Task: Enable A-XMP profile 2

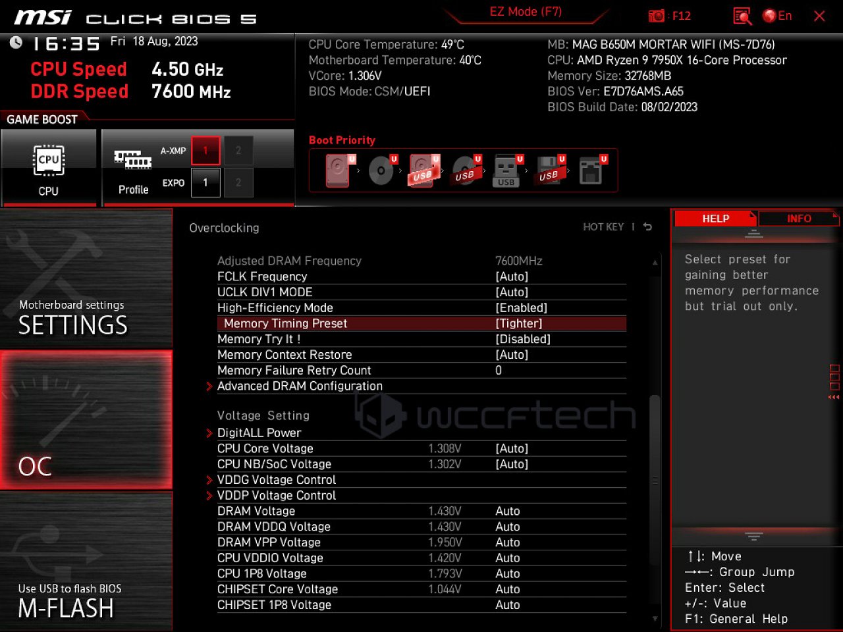Action: 238,151
